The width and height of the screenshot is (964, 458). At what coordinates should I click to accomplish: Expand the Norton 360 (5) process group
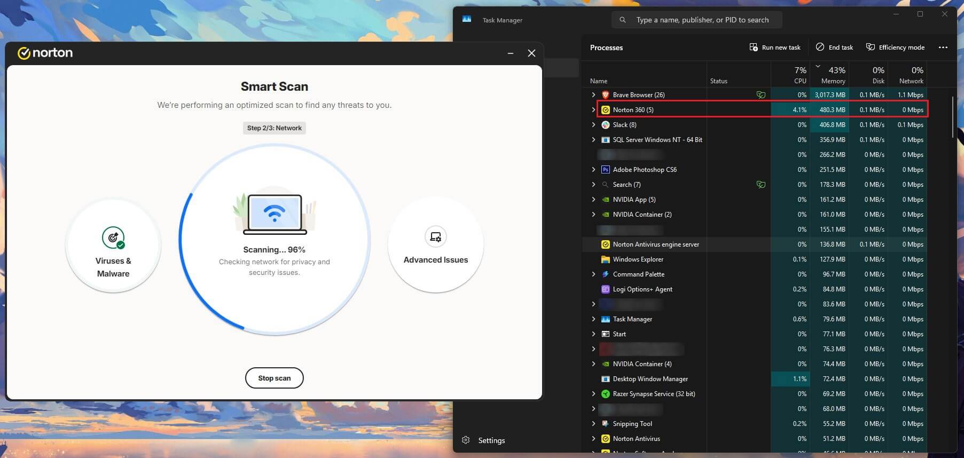(593, 110)
